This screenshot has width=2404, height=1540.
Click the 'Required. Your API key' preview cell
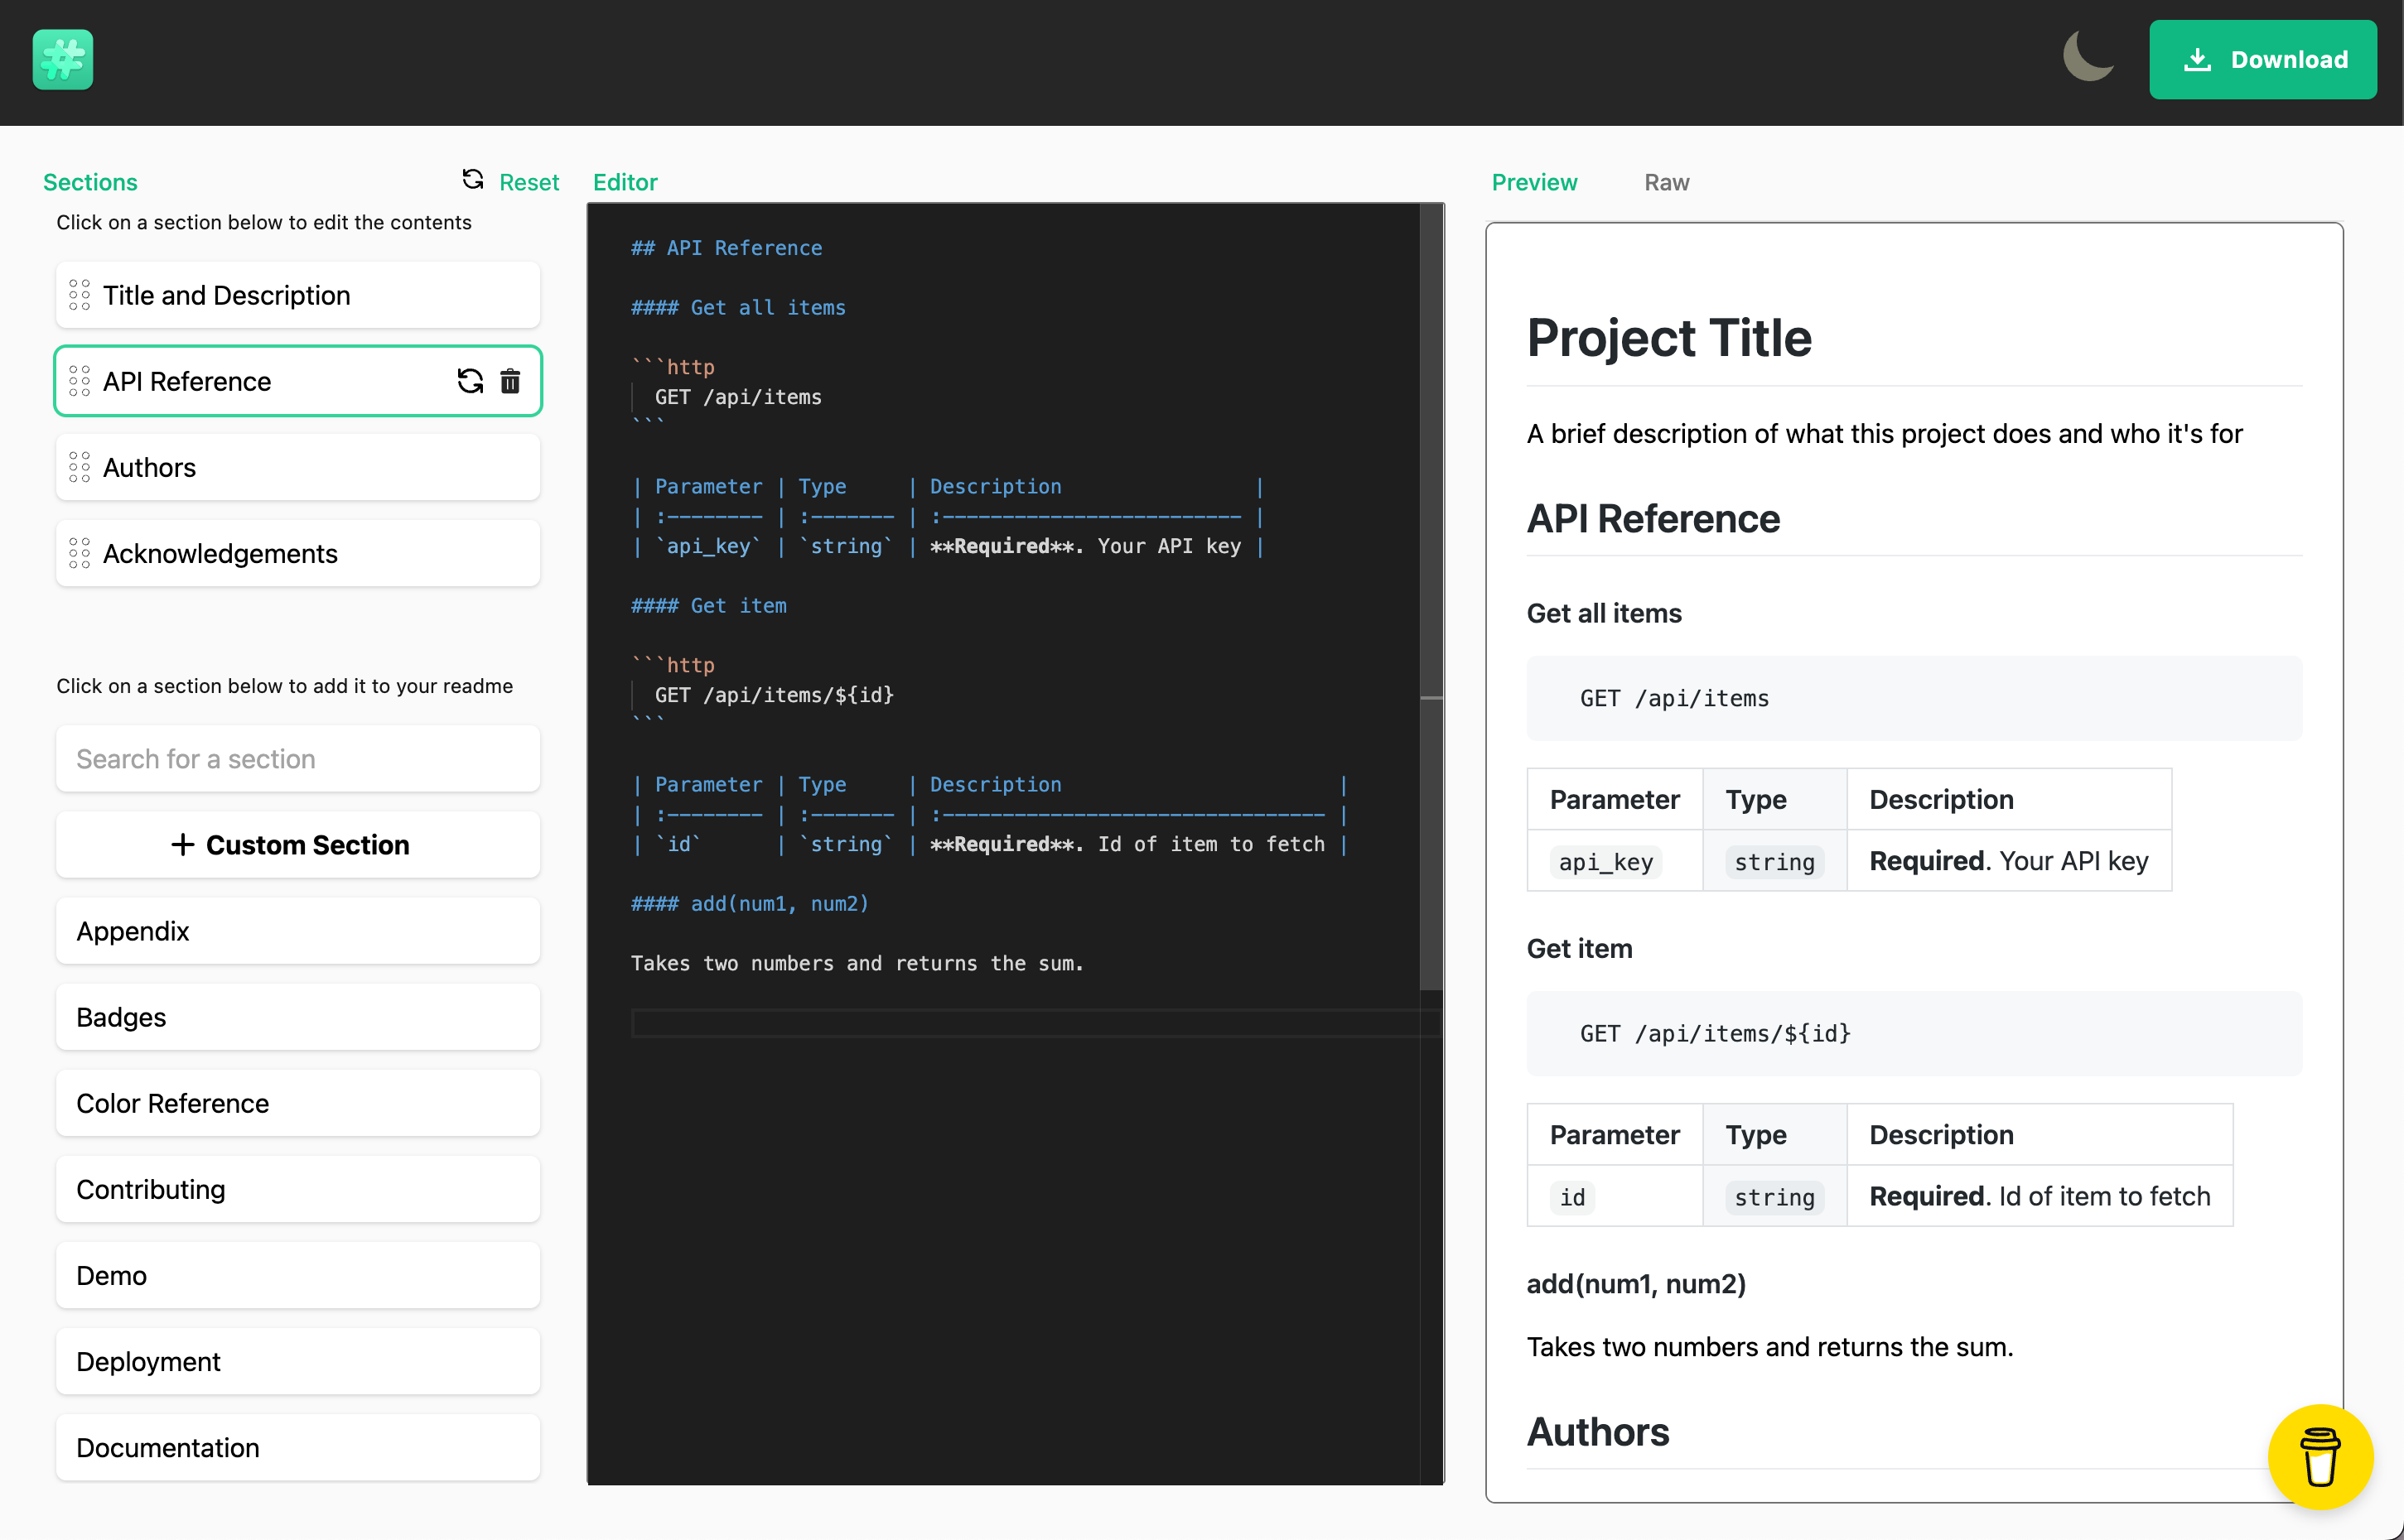pos(2009,861)
